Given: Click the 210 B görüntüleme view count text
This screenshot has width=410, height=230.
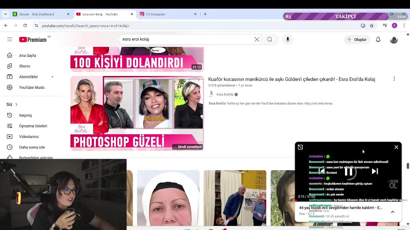Looking at the screenshot, I should point(222,86).
